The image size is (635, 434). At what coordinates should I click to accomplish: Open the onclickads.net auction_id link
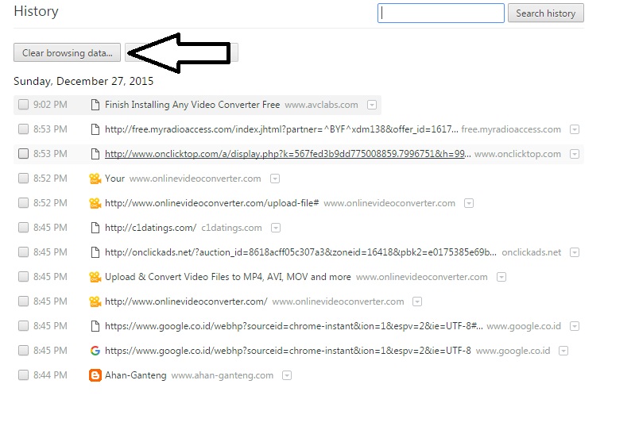pyautogui.click(x=300, y=252)
